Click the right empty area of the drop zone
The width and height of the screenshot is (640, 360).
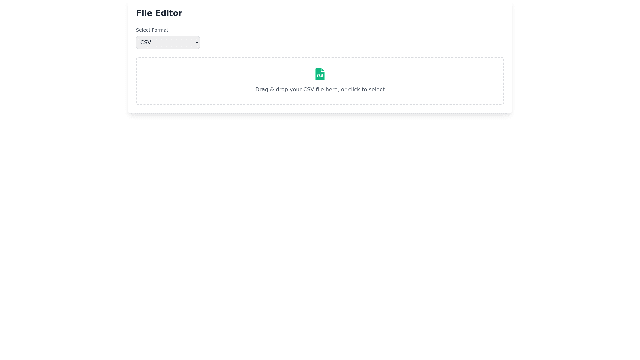click(447, 81)
